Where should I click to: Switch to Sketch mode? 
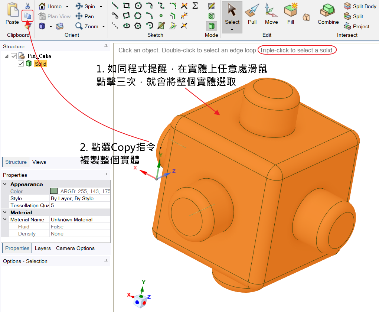click(212, 6)
